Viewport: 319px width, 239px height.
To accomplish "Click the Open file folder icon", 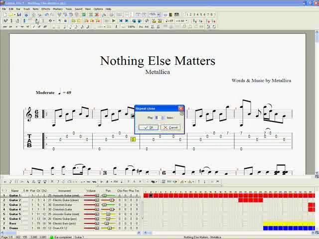I will [11, 14].
